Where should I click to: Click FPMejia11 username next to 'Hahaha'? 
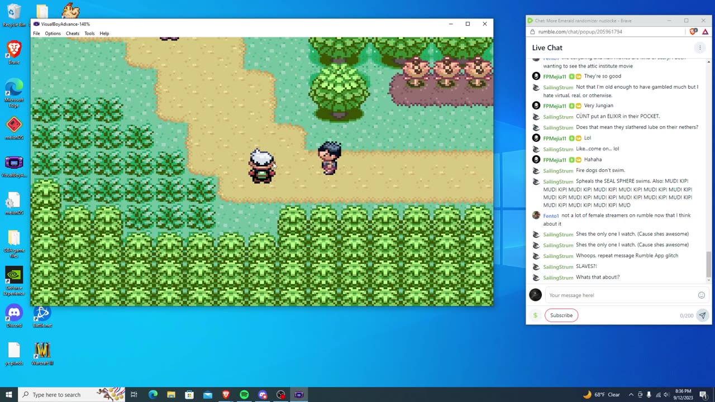[554, 160]
